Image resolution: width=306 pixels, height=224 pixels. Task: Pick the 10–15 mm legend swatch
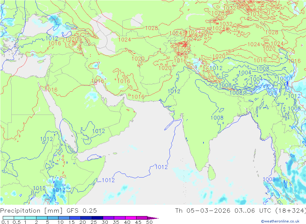[64, 218]
